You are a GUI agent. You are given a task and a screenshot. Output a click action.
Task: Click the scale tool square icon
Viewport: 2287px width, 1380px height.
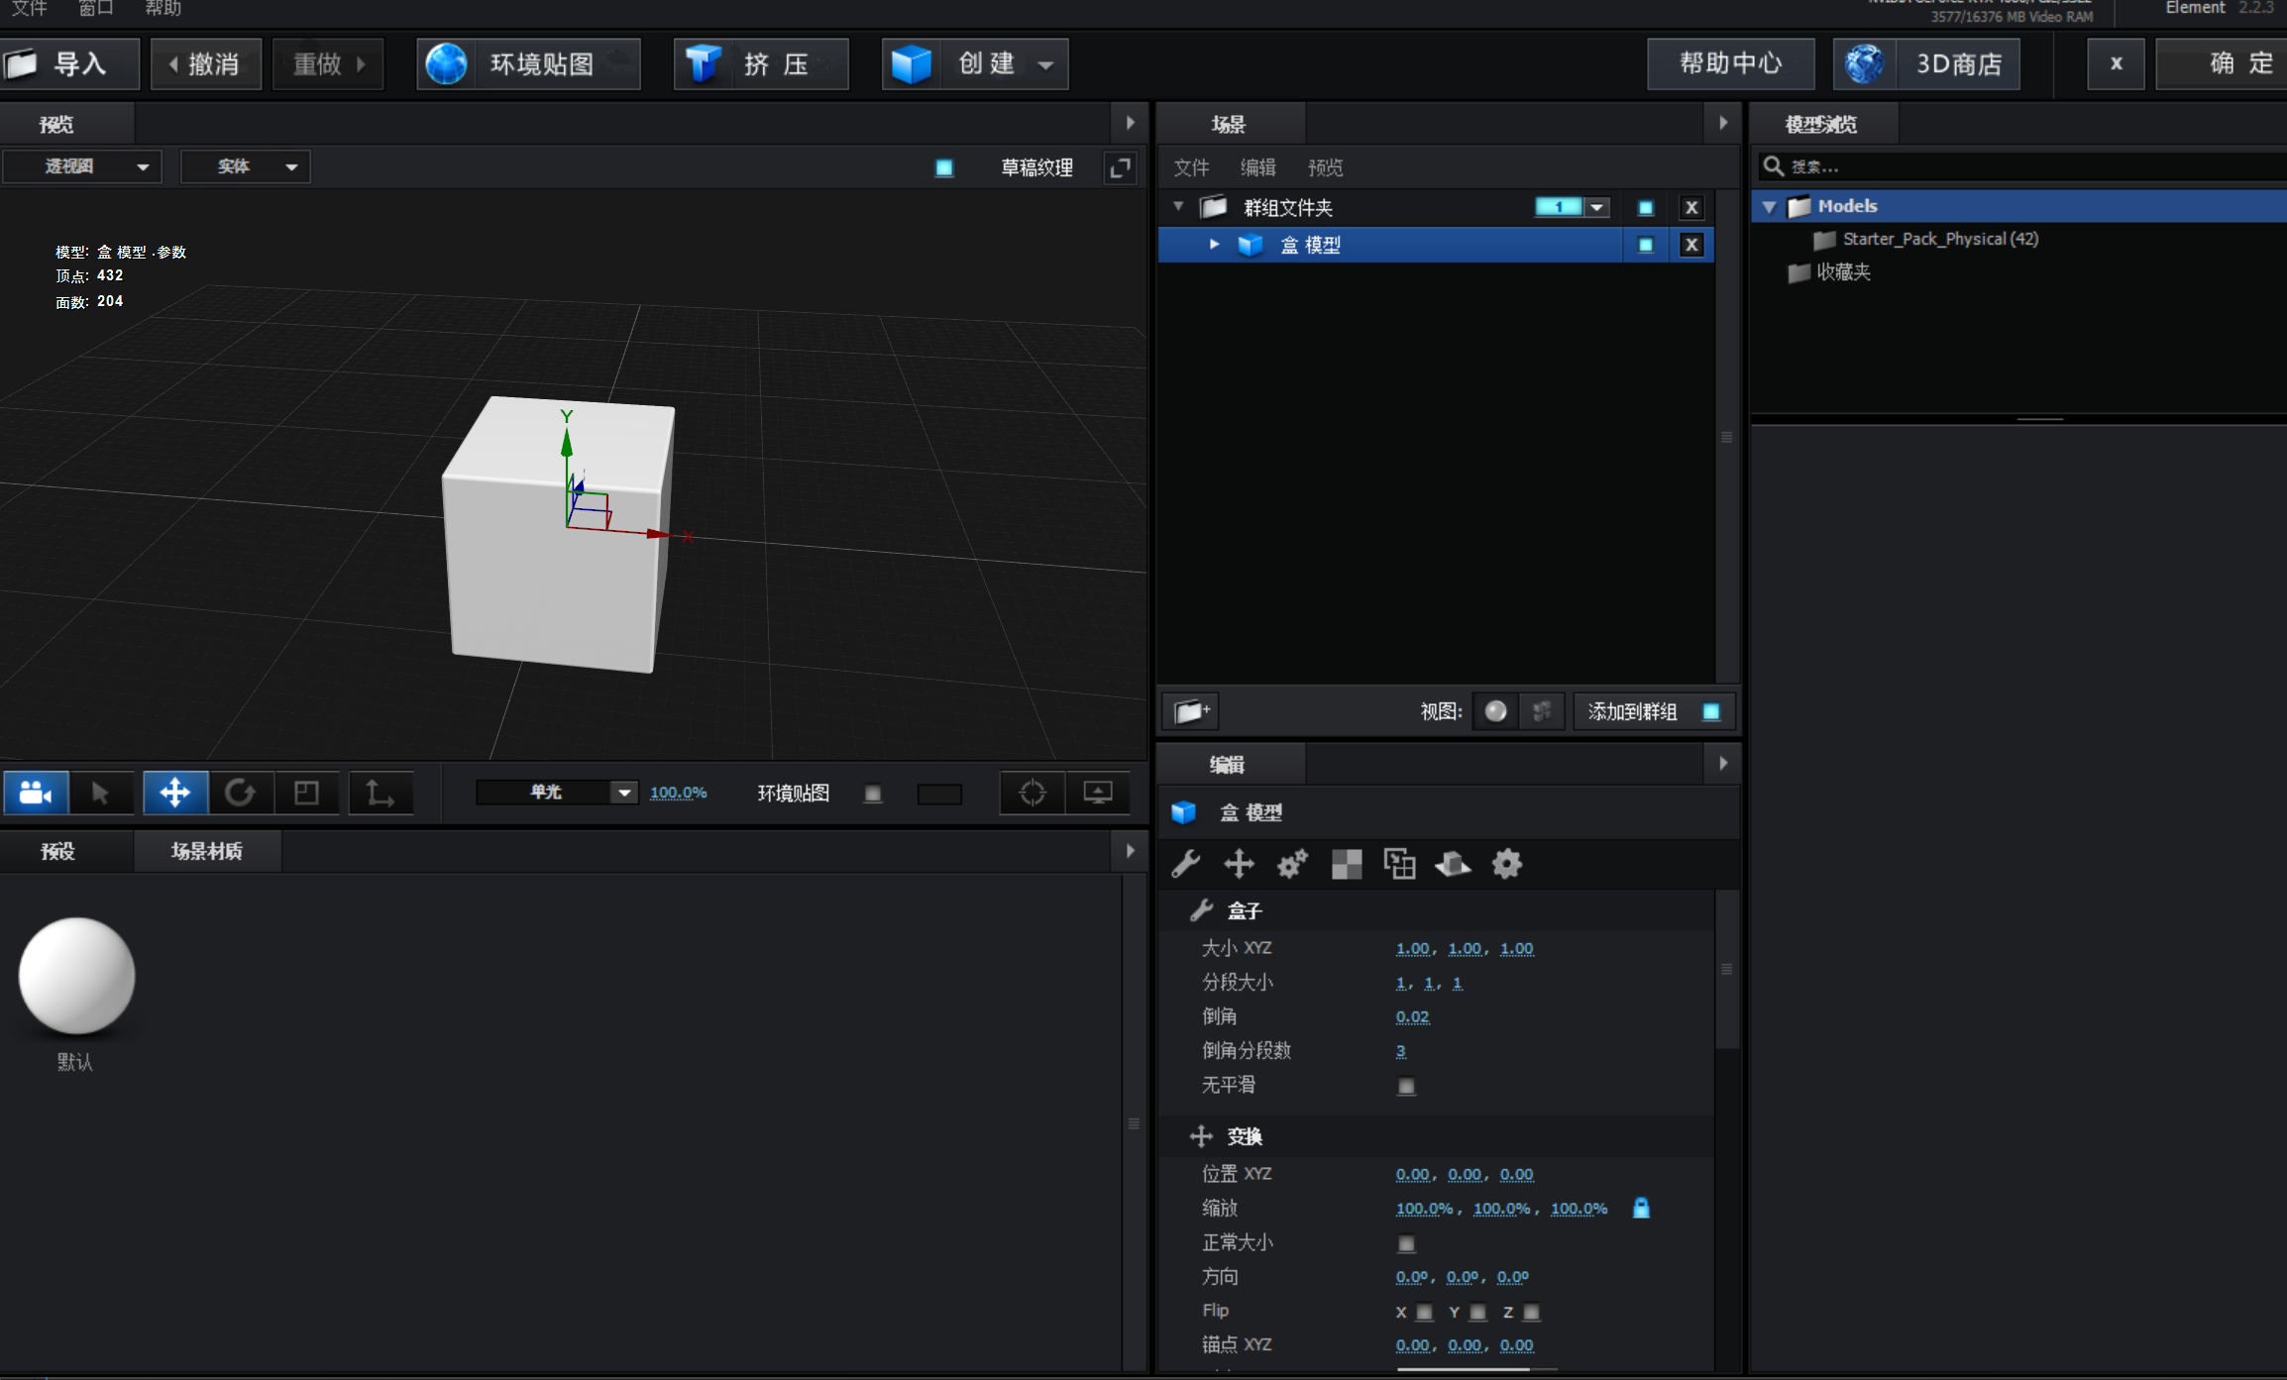(306, 793)
